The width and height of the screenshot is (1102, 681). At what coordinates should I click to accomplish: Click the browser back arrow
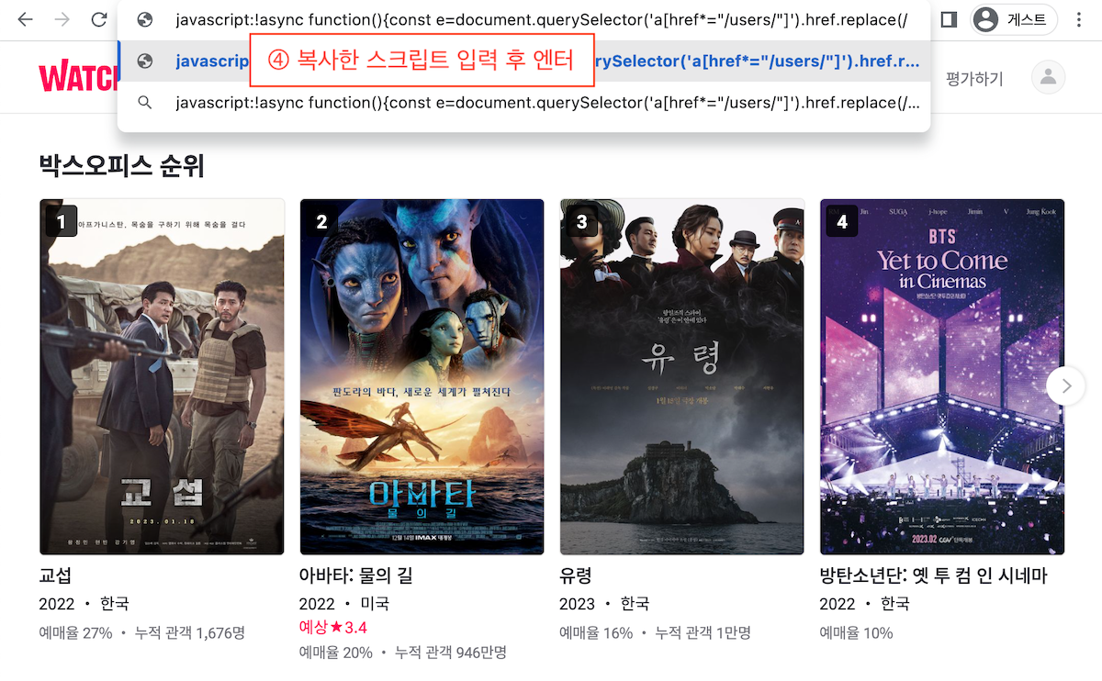[26, 19]
